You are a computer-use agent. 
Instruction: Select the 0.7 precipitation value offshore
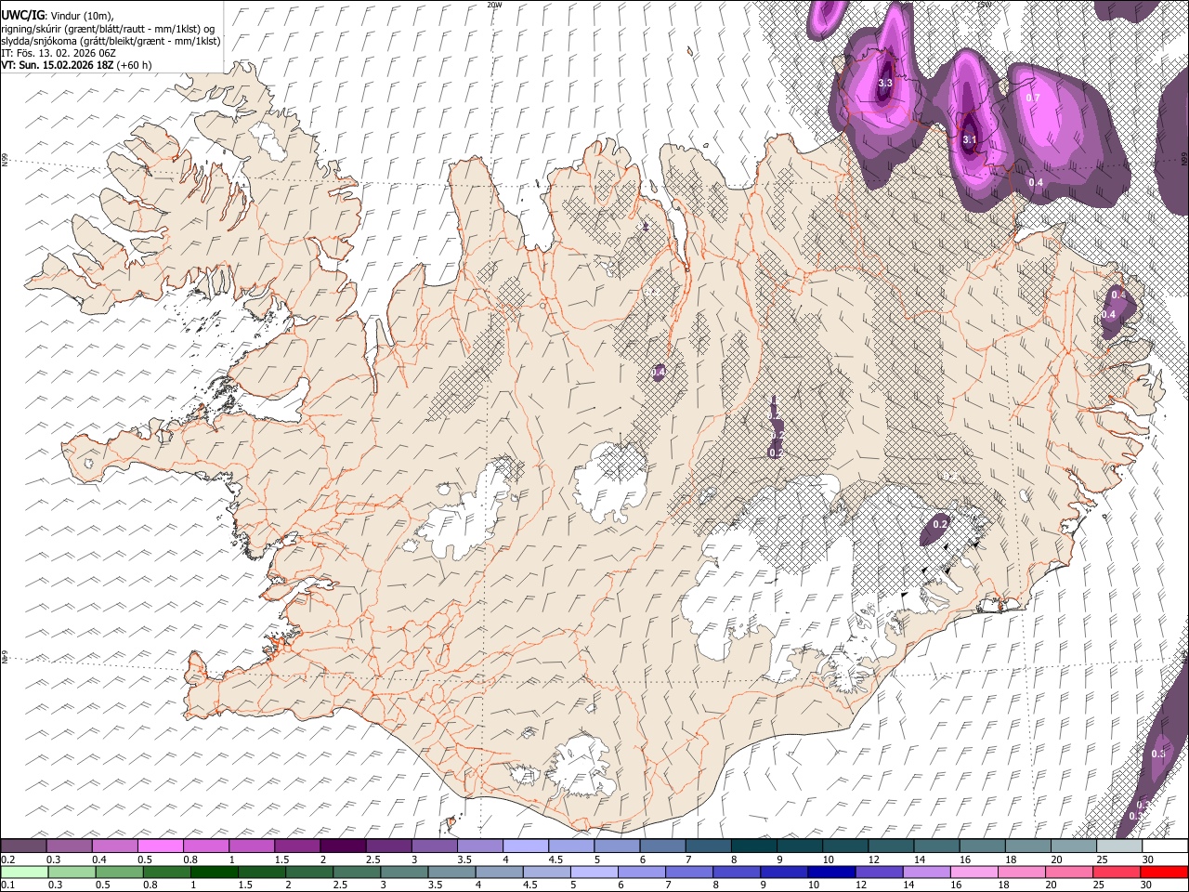click(1033, 98)
